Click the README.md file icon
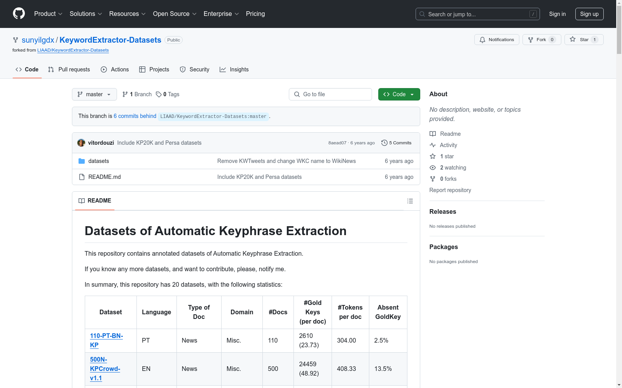This screenshot has height=388, width=622. coord(82,177)
